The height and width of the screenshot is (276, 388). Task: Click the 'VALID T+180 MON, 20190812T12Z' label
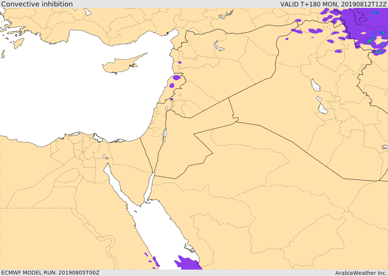333,4
